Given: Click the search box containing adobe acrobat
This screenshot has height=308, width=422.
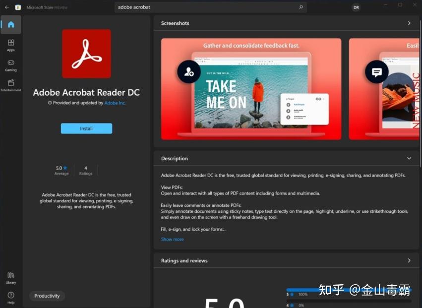Looking at the screenshot, I should [x=211, y=7].
